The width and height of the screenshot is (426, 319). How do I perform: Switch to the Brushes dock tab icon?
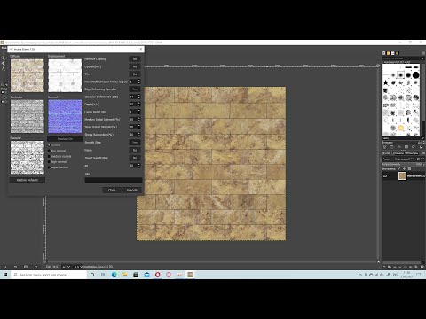383,53
